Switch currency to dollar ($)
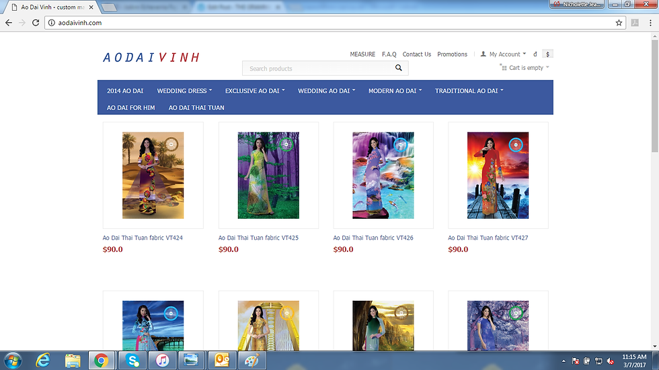Image resolution: width=659 pixels, height=370 pixels. click(547, 54)
